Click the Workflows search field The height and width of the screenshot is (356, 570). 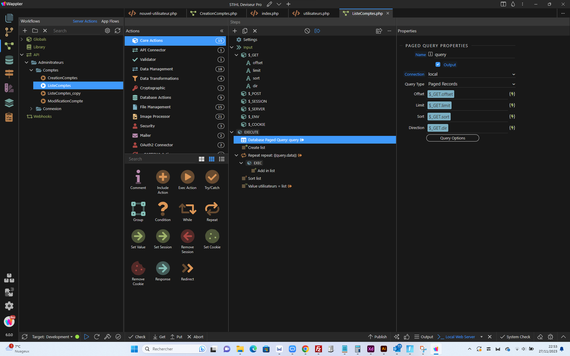pyautogui.click(x=77, y=31)
